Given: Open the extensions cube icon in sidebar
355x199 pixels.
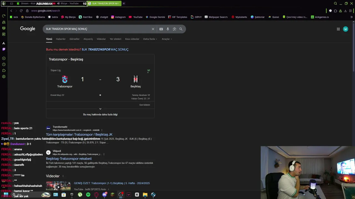Looking at the screenshot, I should click(x=4, y=70).
